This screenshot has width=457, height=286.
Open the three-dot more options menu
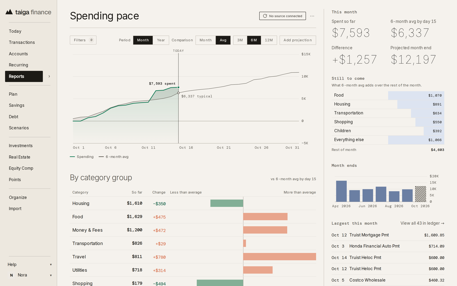click(x=312, y=16)
